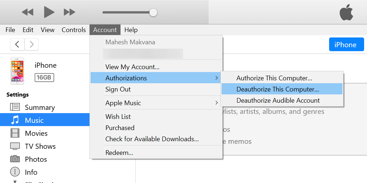Click the Play button
The width and height of the screenshot is (367, 183).
[x=49, y=12]
